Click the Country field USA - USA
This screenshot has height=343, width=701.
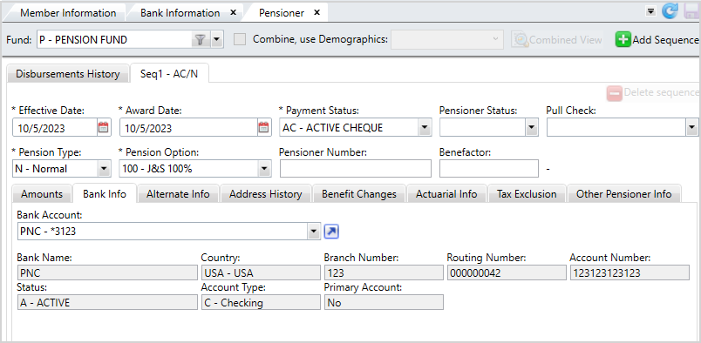point(261,272)
